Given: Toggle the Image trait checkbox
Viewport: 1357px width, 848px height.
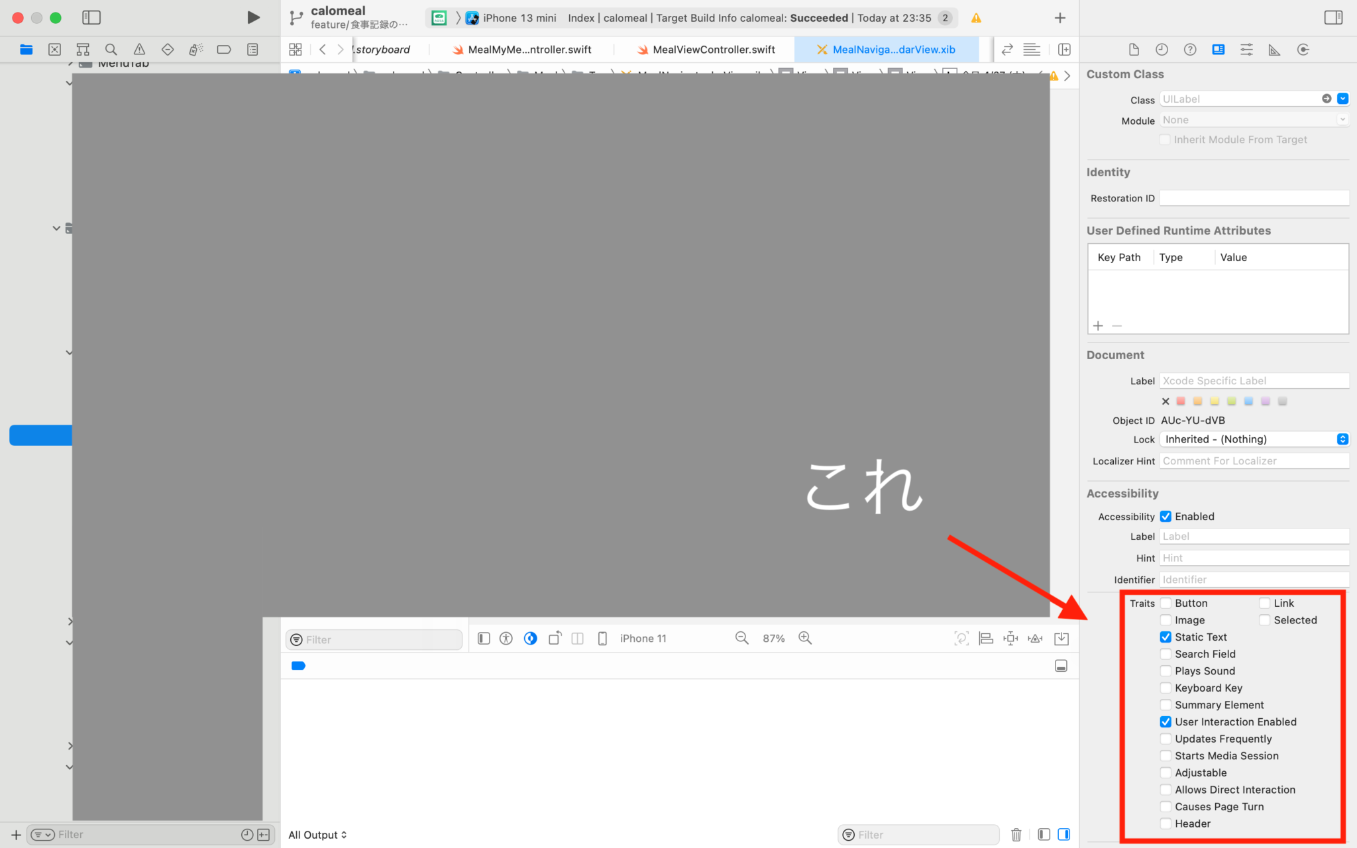Looking at the screenshot, I should pyautogui.click(x=1166, y=620).
